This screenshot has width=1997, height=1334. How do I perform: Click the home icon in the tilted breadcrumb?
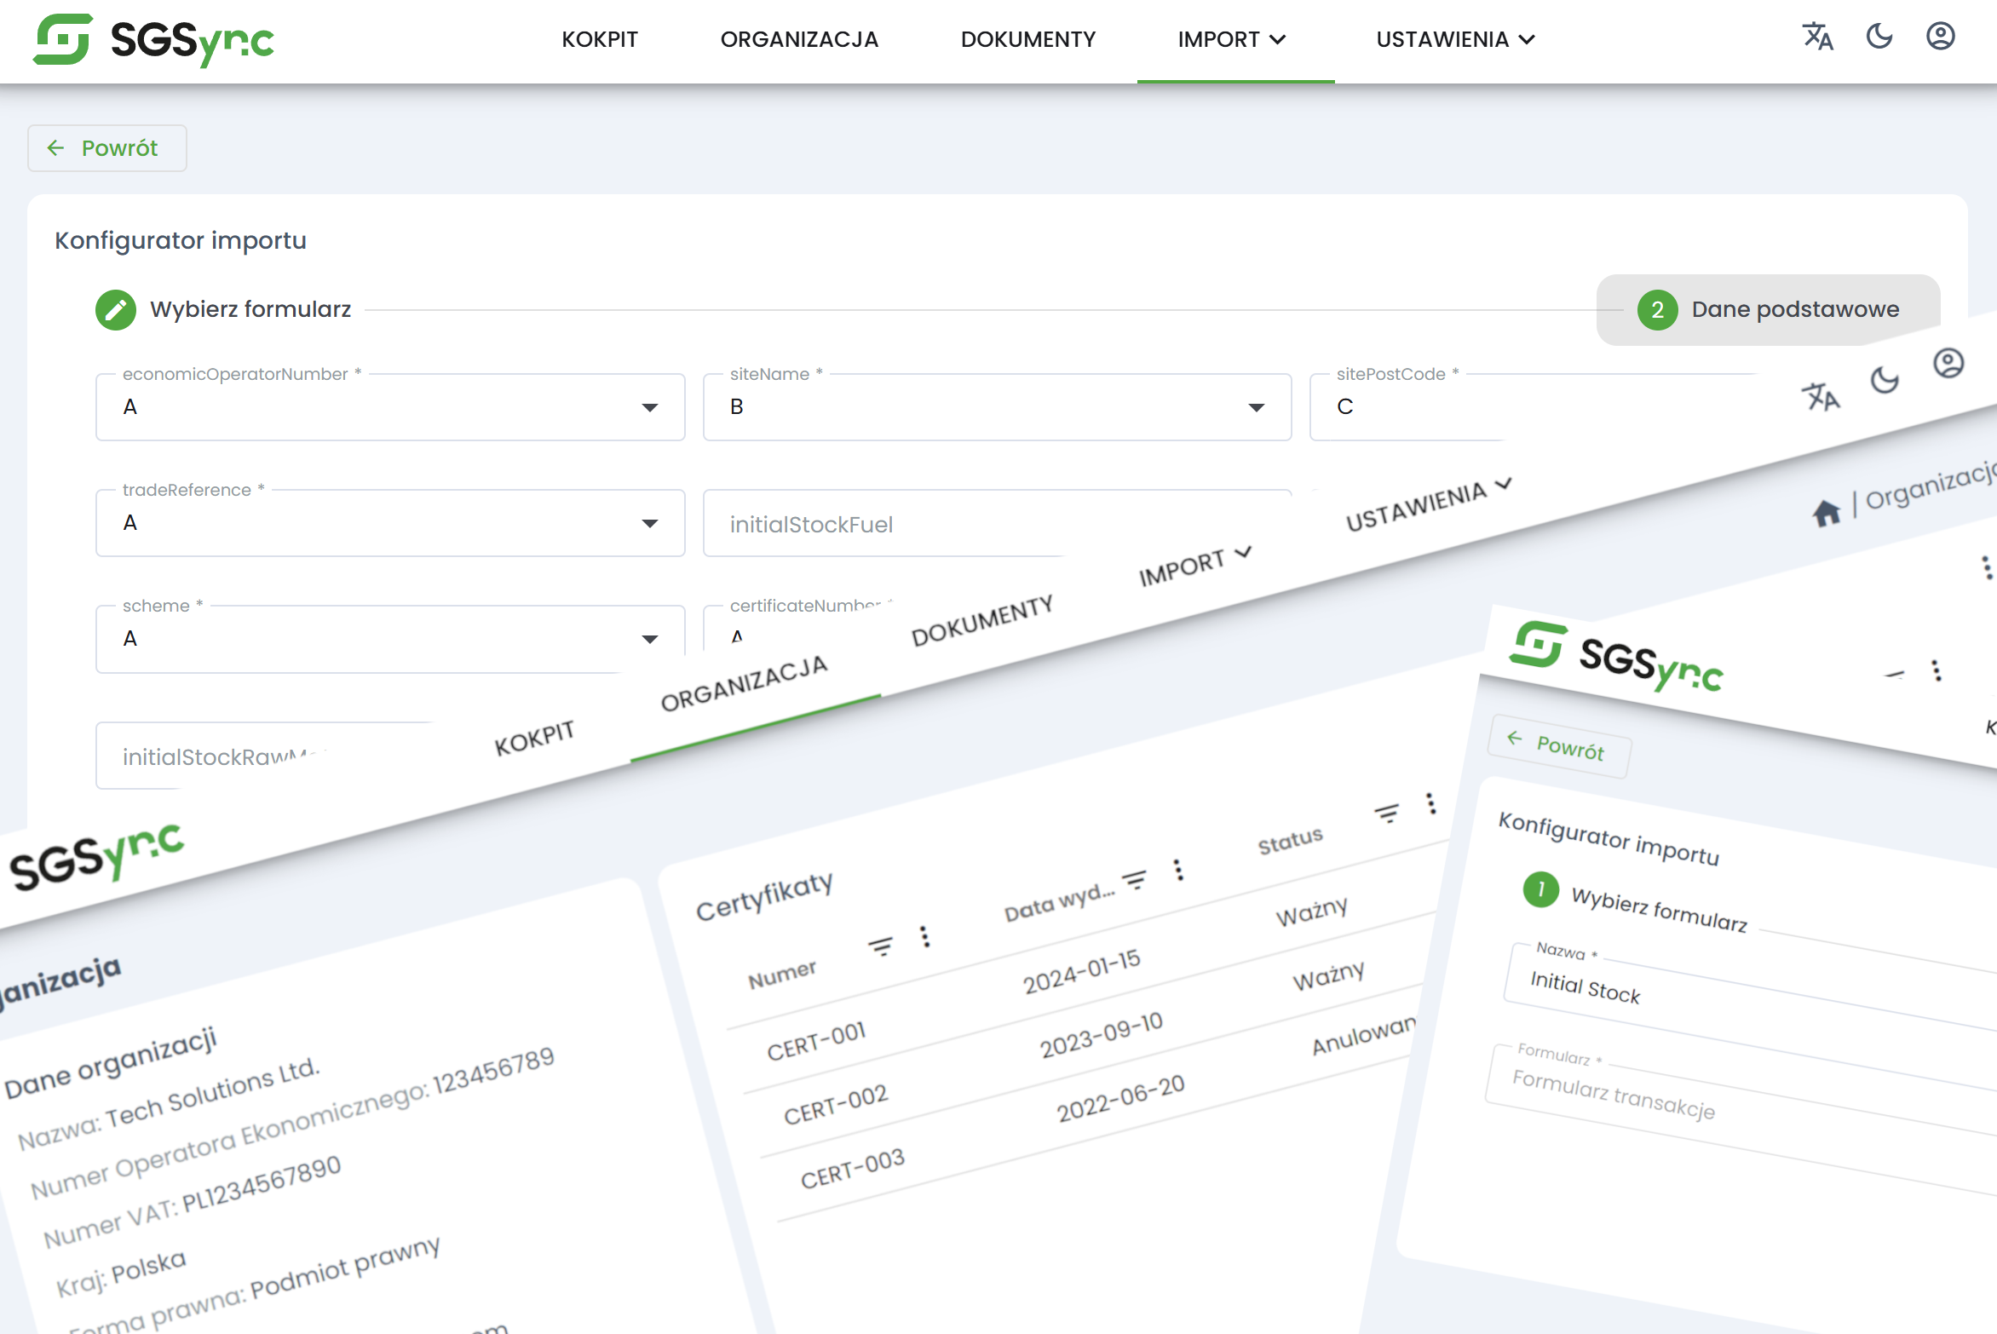(1826, 513)
